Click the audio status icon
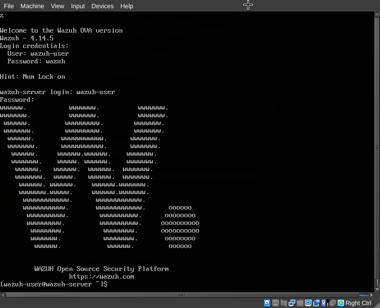The height and width of the screenshot is (308, 380). point(284,303)
